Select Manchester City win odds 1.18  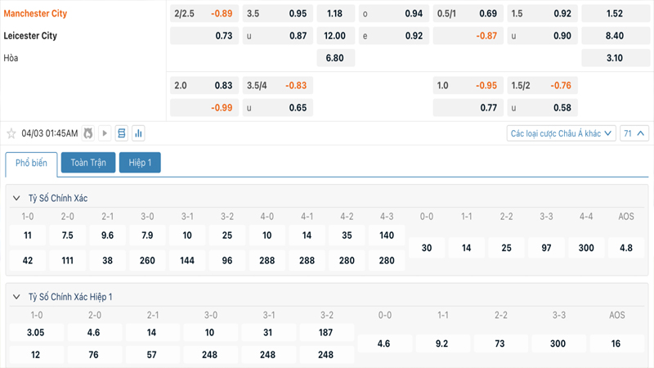[x=334, y=14]
